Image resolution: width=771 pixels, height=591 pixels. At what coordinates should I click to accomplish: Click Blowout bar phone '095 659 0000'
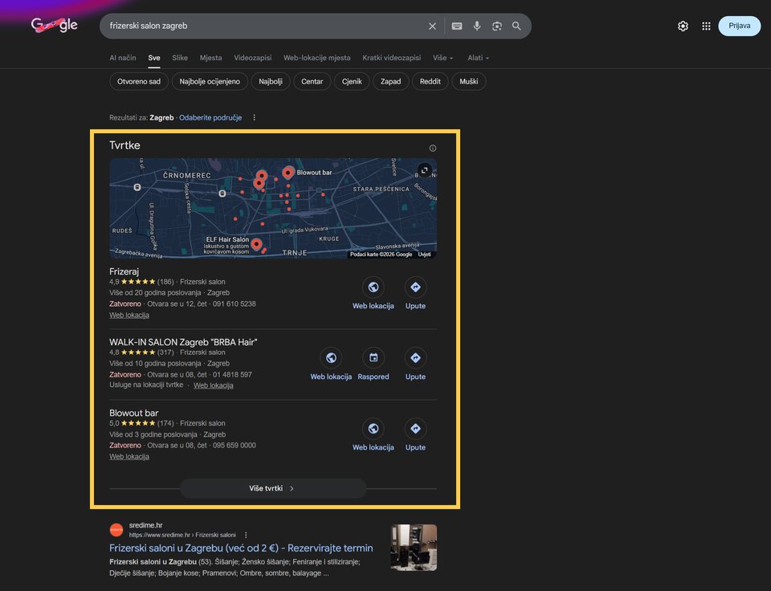(234, 446)
